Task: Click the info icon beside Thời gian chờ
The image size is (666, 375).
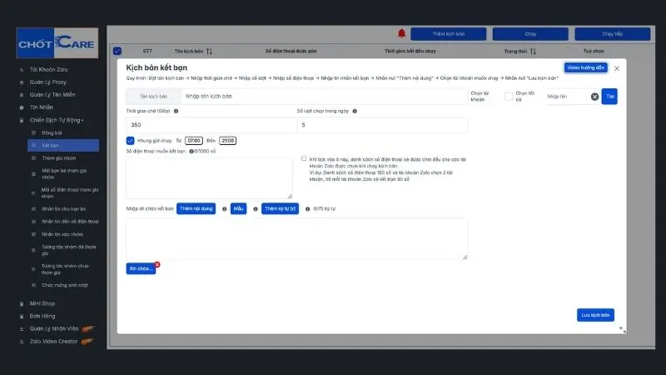Action: coord(176,111)
